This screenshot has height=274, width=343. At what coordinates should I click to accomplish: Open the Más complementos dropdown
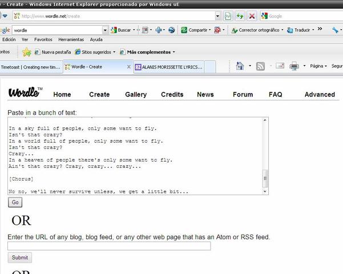pos(147,52)
